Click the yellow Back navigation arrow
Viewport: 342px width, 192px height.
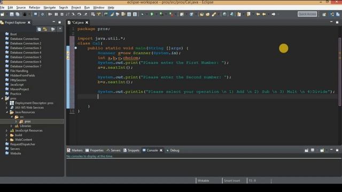tap(264, 14)
